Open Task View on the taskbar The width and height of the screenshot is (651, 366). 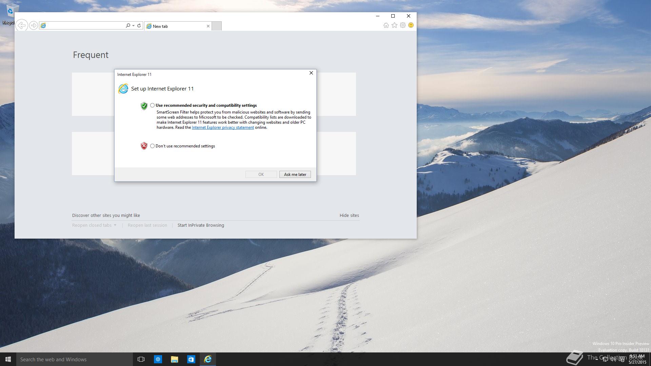(x=141, y=359)
